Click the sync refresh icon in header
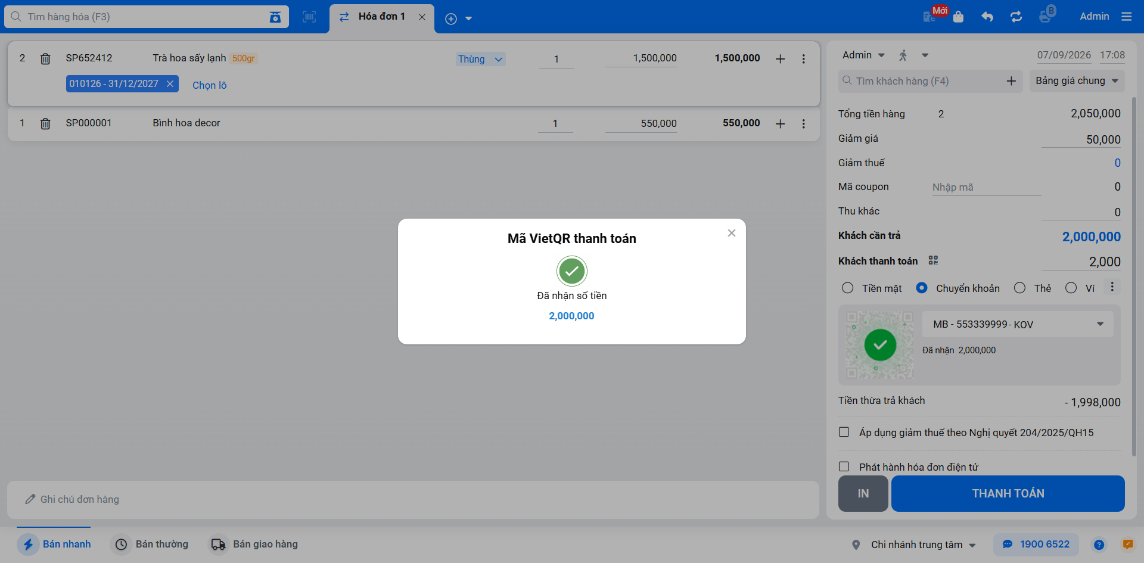1144x563 pixels. (x=1016, y=17)
